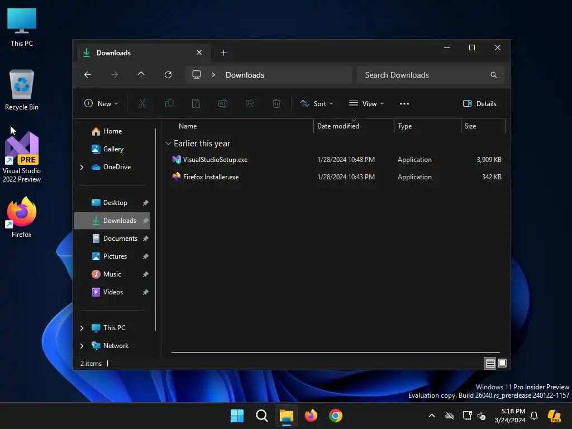The image size is (572, 429).
Task: Click the Cut scissors icon in toolbar
Action: (x=142, y=103)
